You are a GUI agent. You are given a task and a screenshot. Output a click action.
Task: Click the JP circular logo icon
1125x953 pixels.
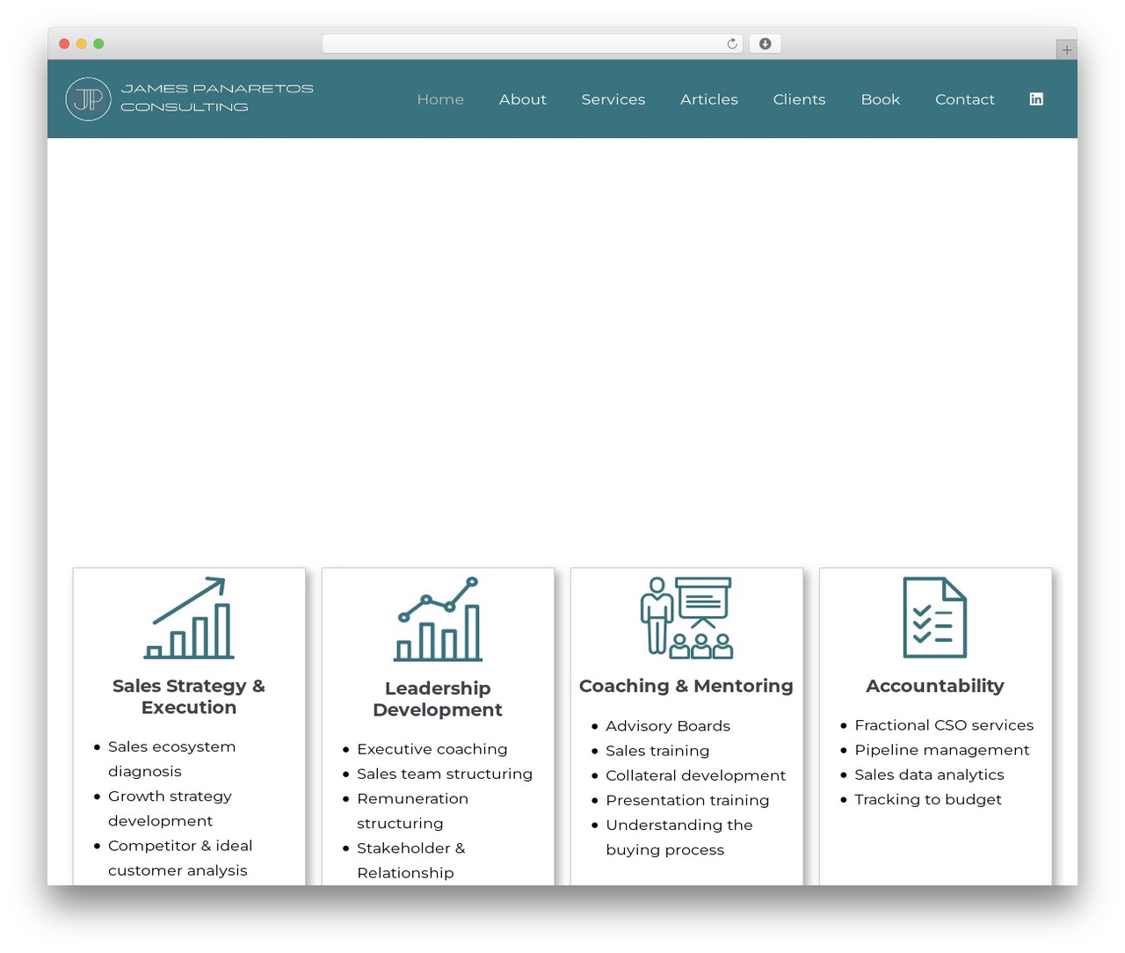point(88,98)
